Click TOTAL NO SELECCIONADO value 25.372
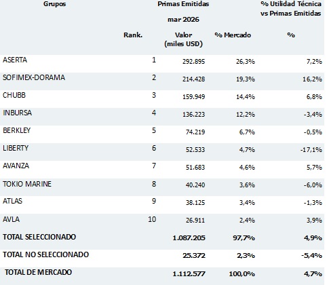 194,256
